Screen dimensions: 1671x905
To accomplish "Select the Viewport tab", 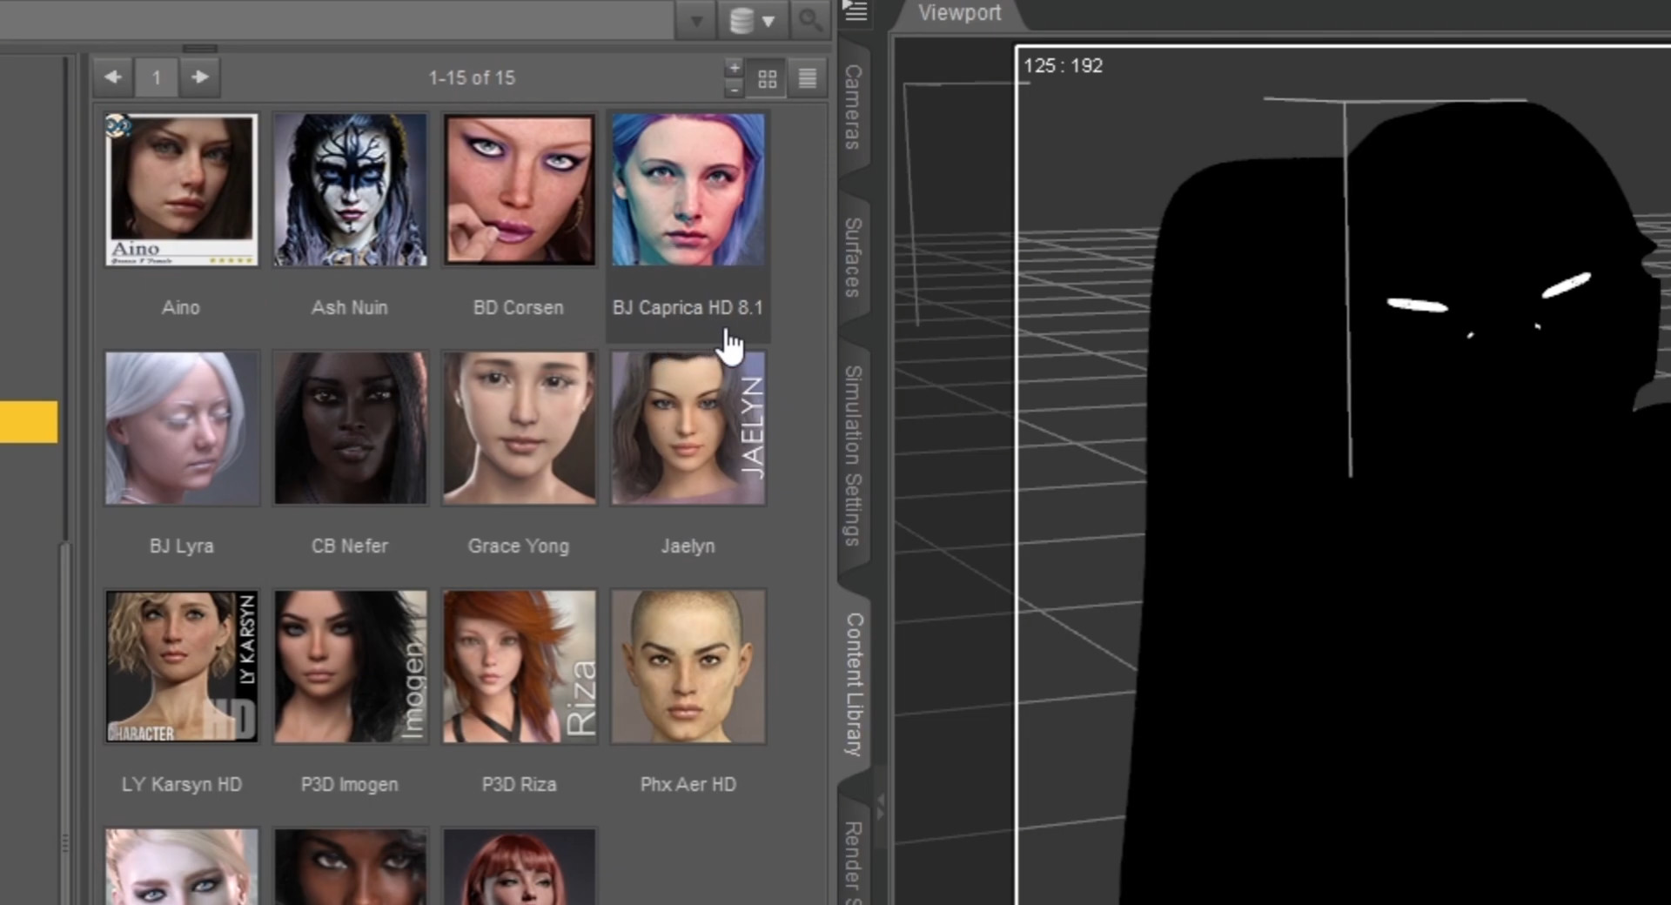I will [959, 13].
